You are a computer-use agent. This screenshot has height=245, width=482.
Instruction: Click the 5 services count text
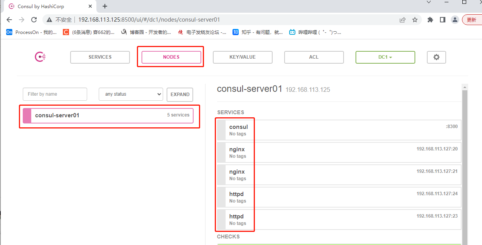[178, 115]
